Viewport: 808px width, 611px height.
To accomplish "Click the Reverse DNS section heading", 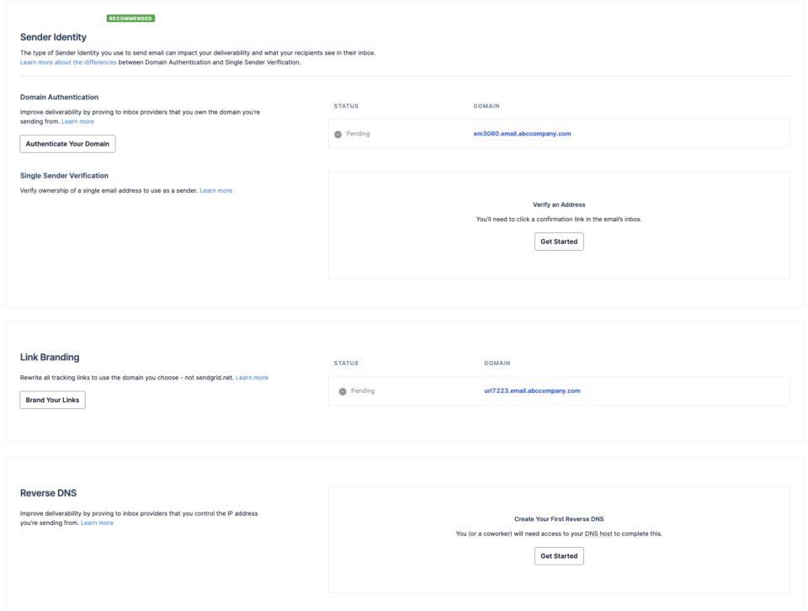I will (x=49, y=493).
